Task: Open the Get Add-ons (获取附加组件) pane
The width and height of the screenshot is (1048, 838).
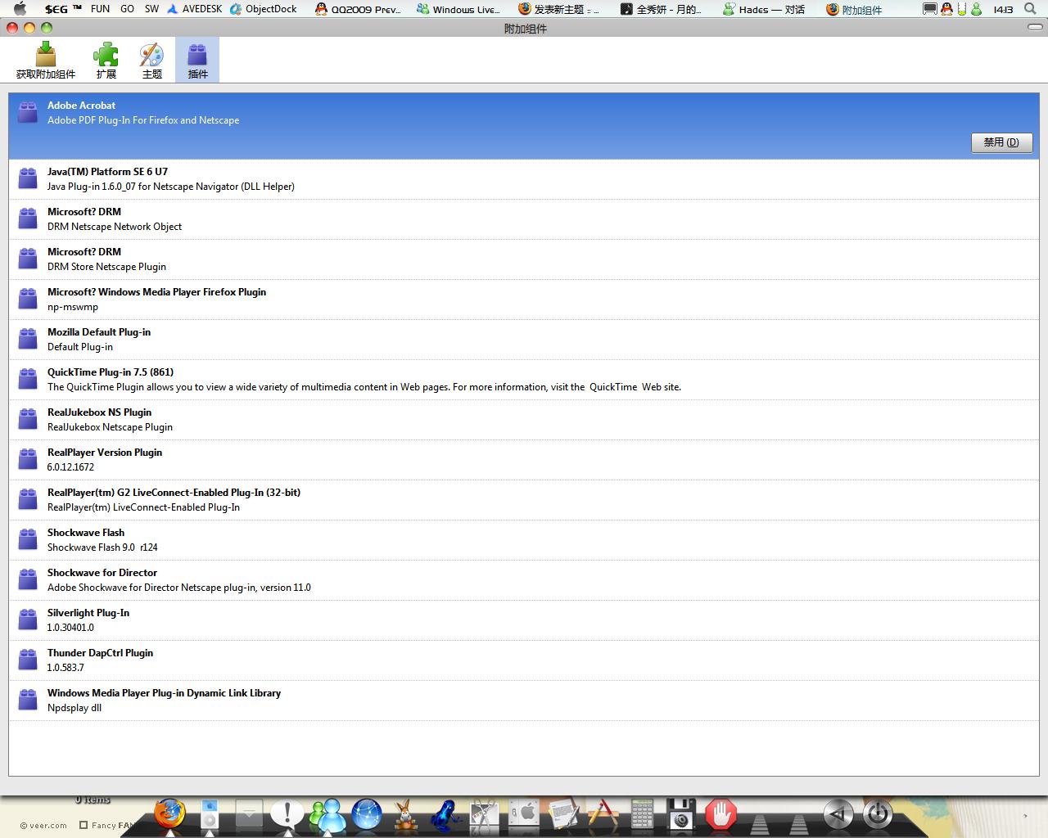Action: click(x=46, y=61)
